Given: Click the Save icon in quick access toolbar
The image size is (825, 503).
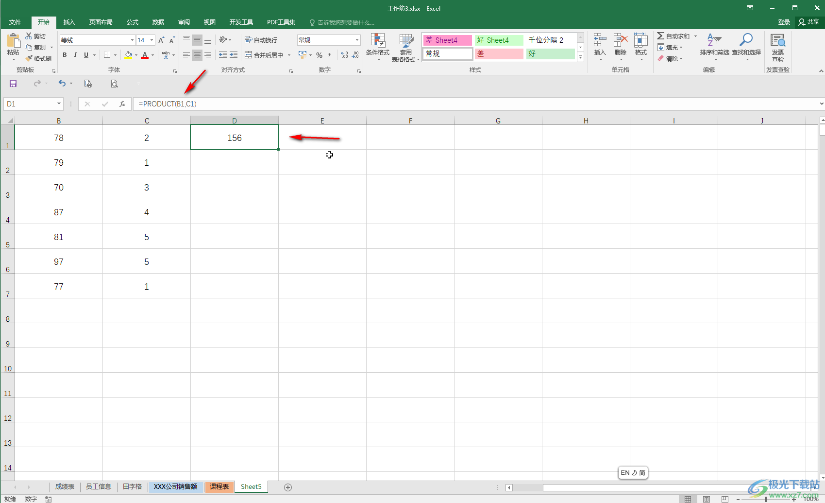Looking at the screenshot, I should 13,84.
